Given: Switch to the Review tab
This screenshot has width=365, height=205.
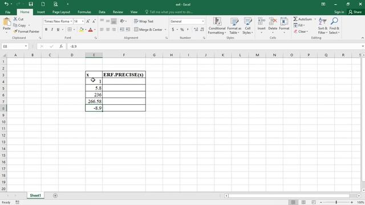Looking at the screenshot, I should click(x=118, y=12).
